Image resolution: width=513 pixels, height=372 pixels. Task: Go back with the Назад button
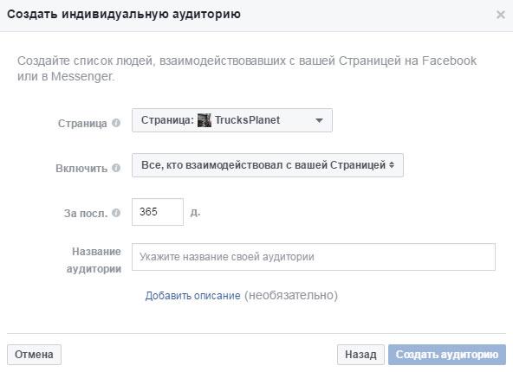click(360, 355)
